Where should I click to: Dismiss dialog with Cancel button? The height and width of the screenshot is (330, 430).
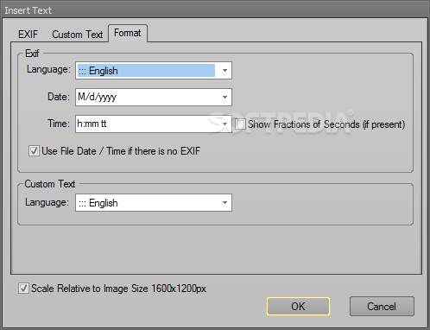tap(382, 307)
